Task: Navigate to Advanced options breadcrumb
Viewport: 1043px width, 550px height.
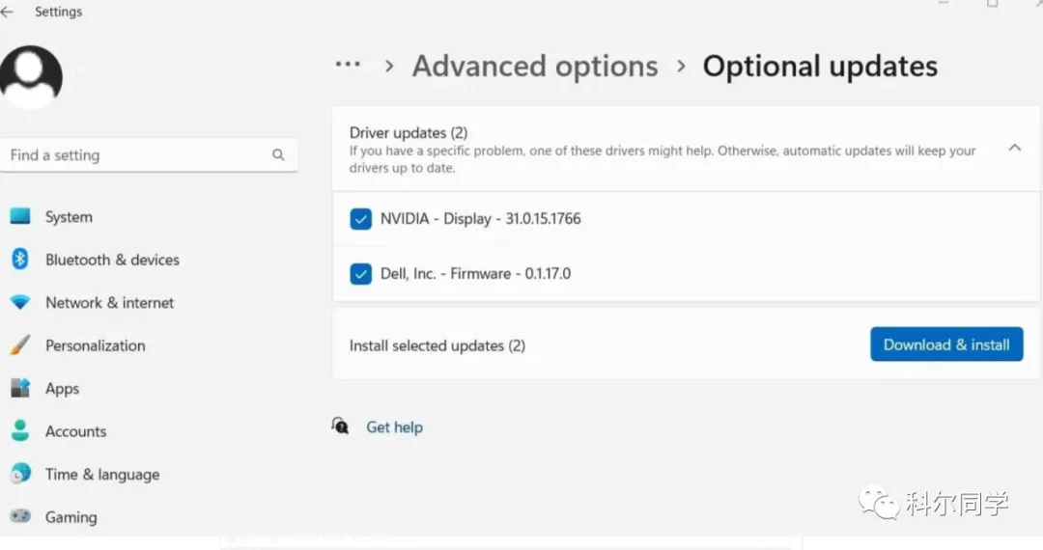Action: [535, 67]
